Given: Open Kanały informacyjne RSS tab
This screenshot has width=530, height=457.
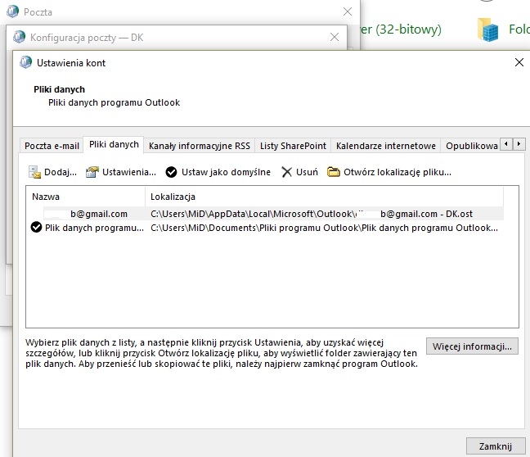Looking at the screenshot, I should pos(200,146).
